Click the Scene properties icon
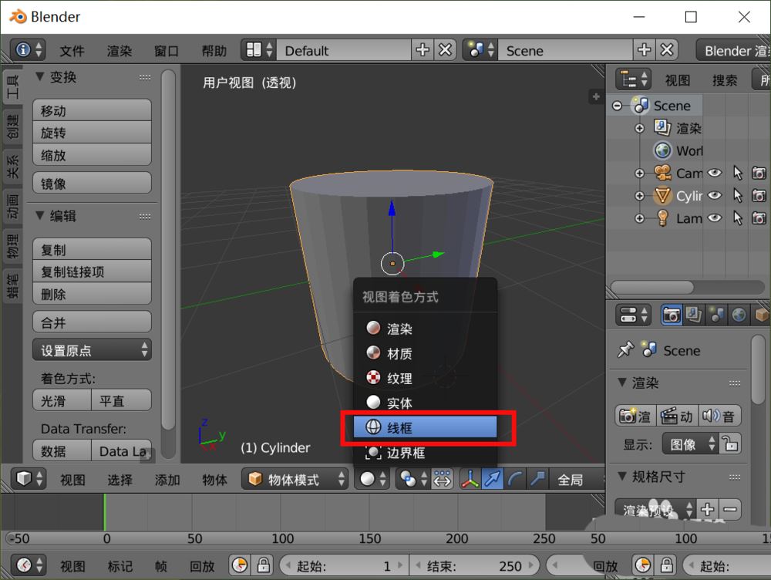 [716, 314]
